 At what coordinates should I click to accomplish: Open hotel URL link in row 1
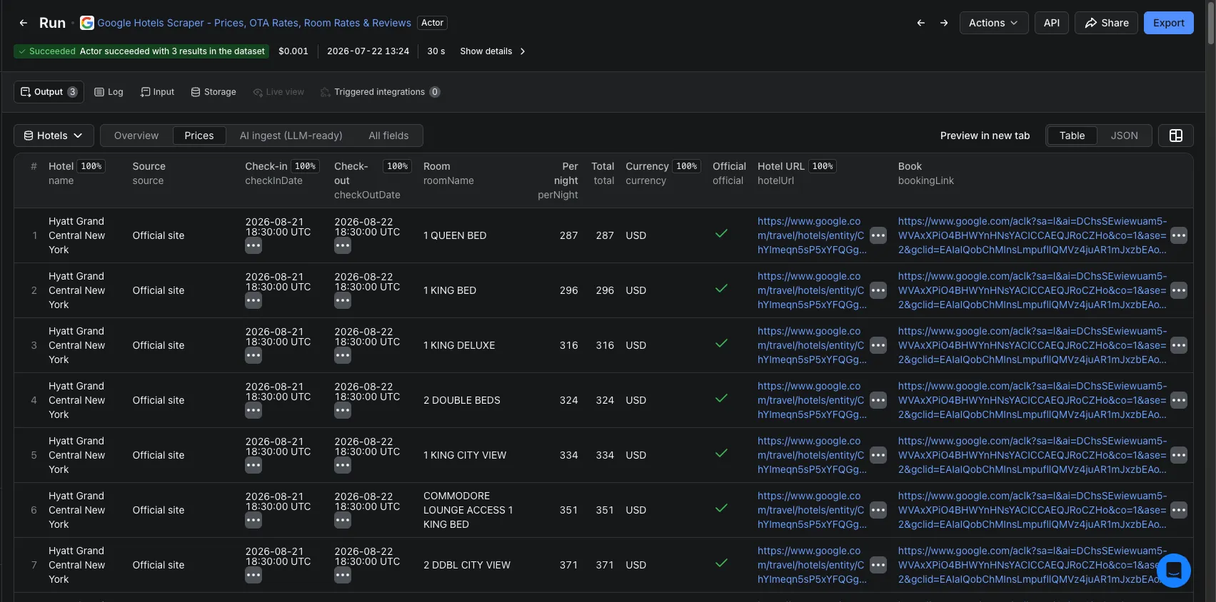click(812, 235)
